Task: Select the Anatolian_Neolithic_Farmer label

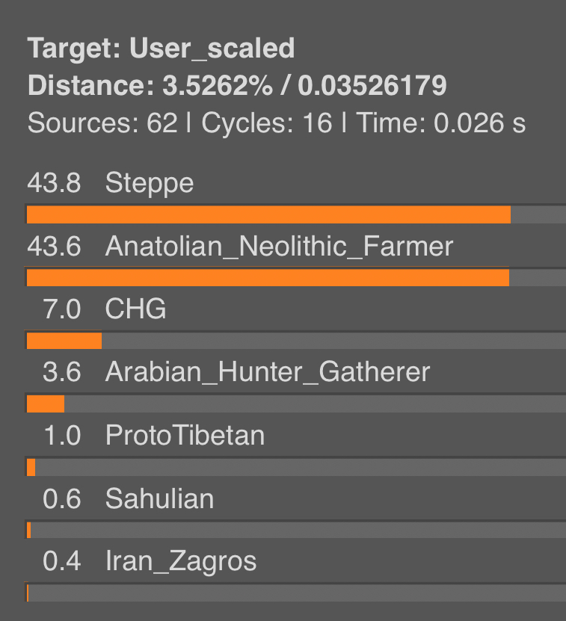Action: [x=279, y=247]
